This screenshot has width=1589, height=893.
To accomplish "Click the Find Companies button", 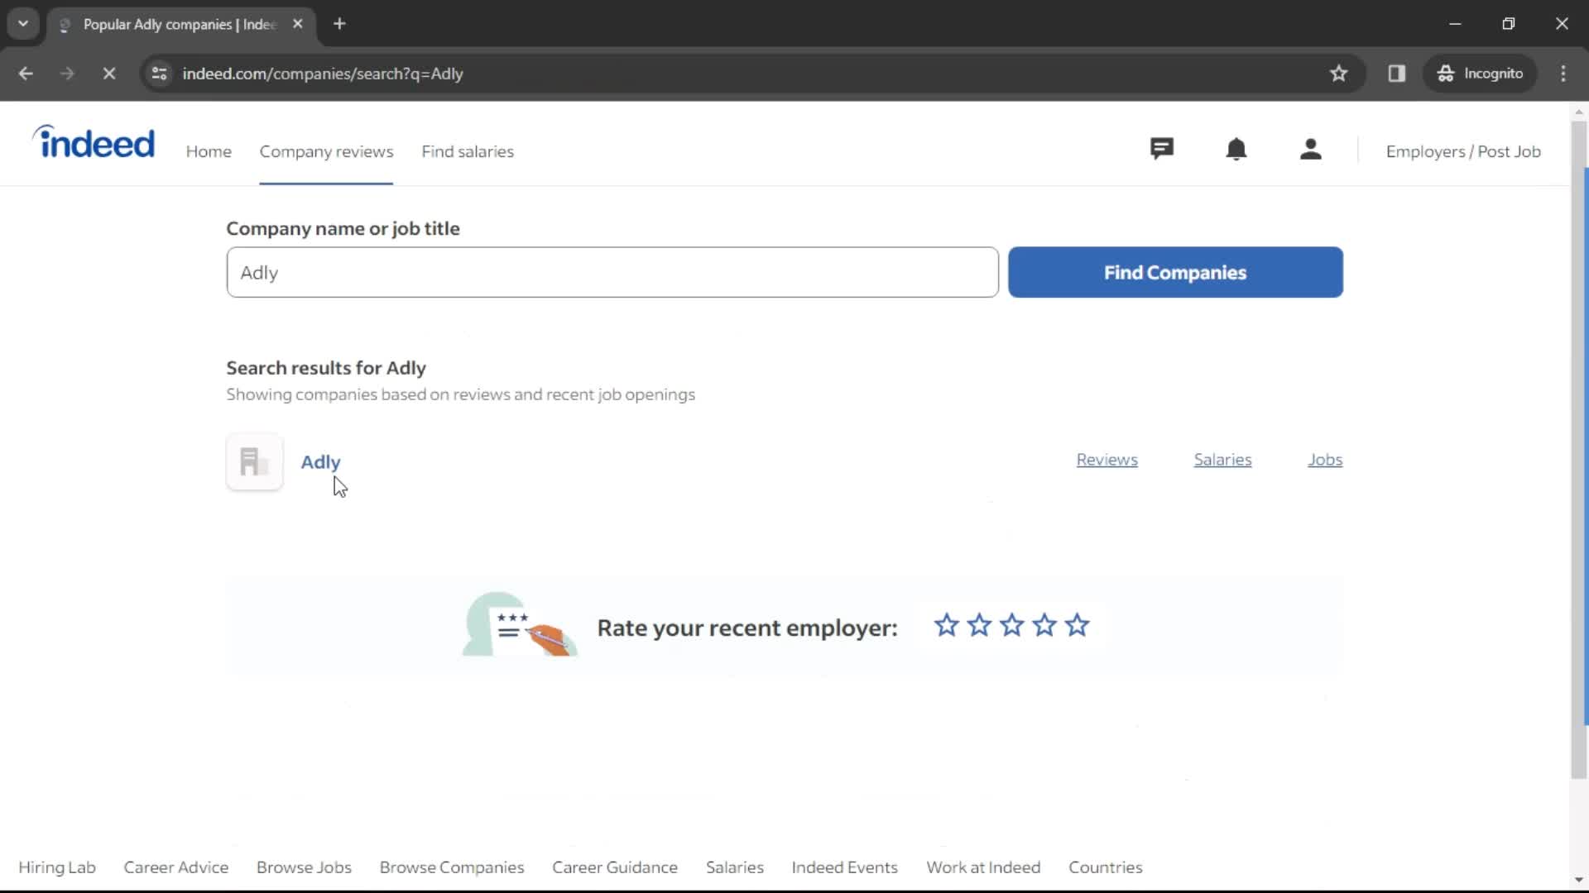I will point(1177,271).
